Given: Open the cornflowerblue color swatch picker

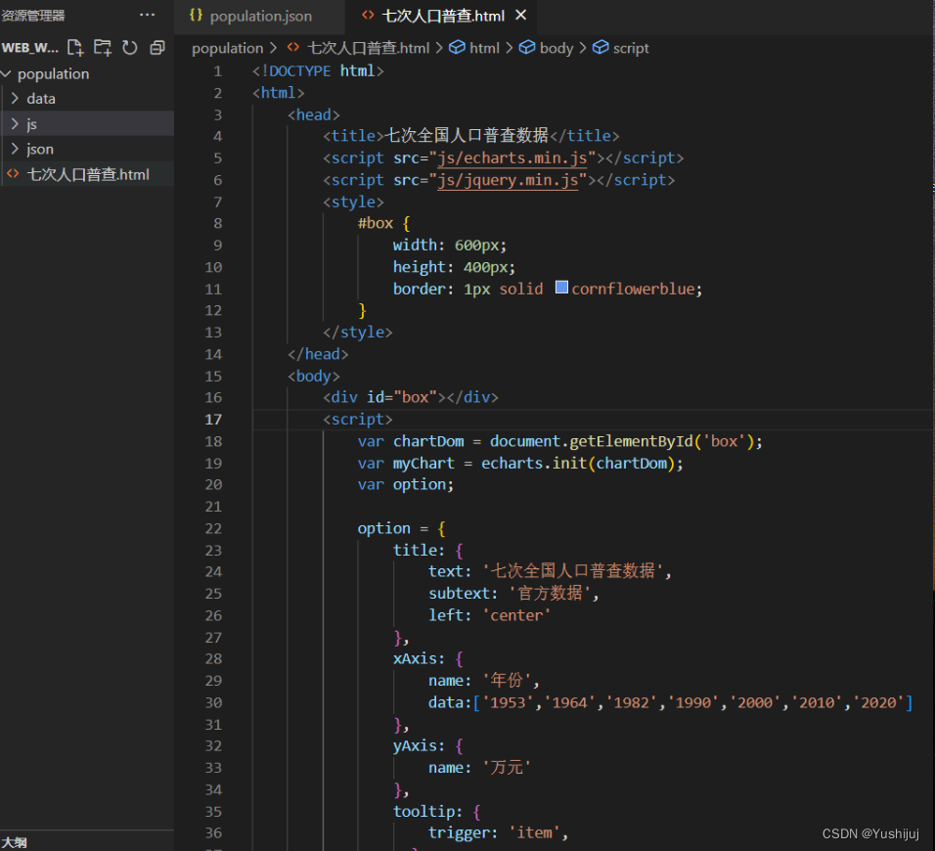Looking at the screenshot, I should pyautogui.click(x=561, y=288).
